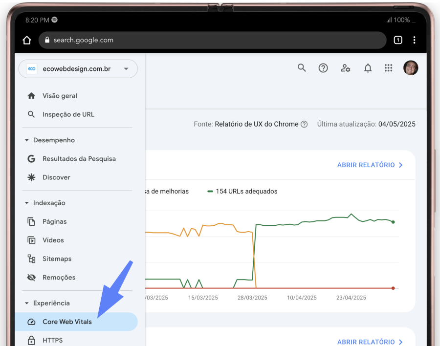Screen dimensions: 440x346
Task: Collapse the Desempenho section
Action: coord(50,140)
